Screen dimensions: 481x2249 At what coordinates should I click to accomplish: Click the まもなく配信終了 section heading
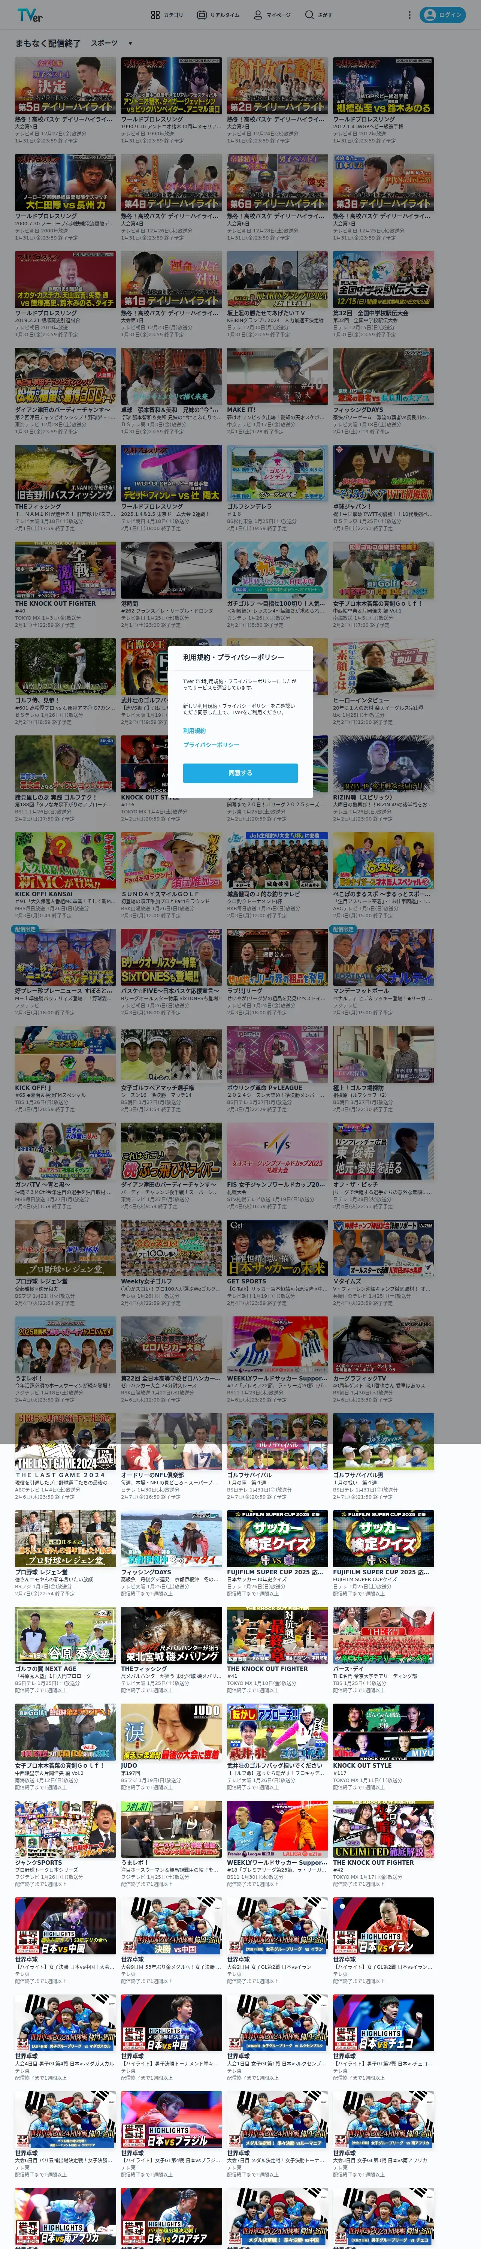pyautogui.click(x=48, y=43)
